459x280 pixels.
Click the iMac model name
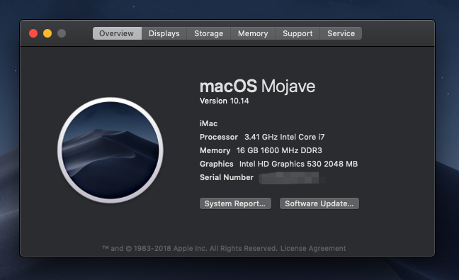[x=208, y=123]
